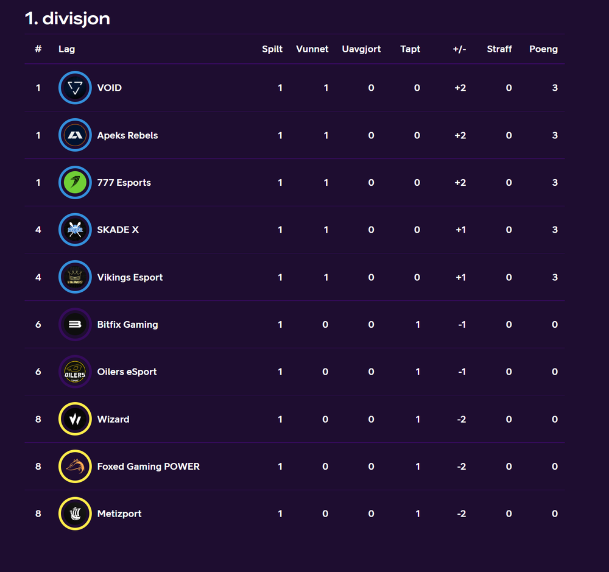Viewport: 609px width, 572px height.
Task: Select the SKADE X team name
Action: click(118, 230)
